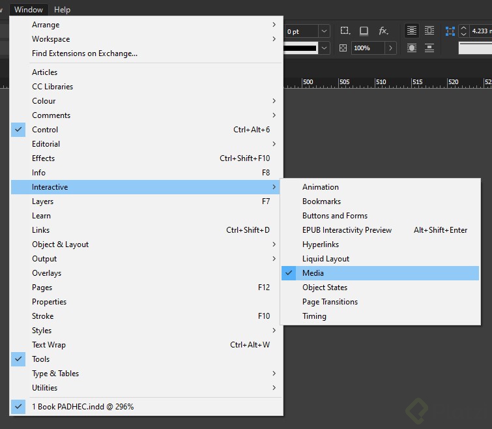Image resolution: width=492 pixels, height=429 pixels.
Task: Select jump object text wrap icon
Action: [429, 48]
